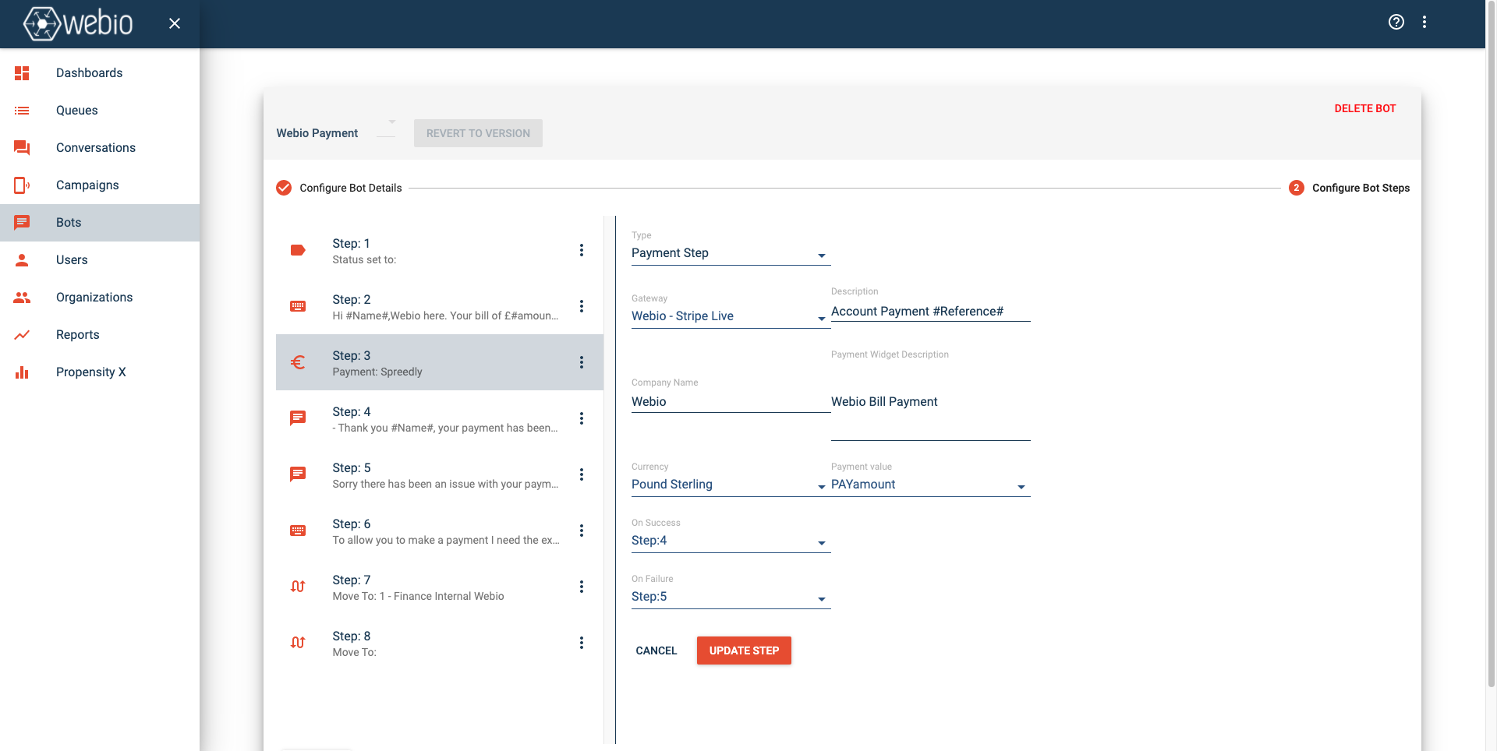Image resolution: width=1497 pixels, height=751 pixels.
Task: Click the Step 3 euro payment icon
Action: coord(298,362)
